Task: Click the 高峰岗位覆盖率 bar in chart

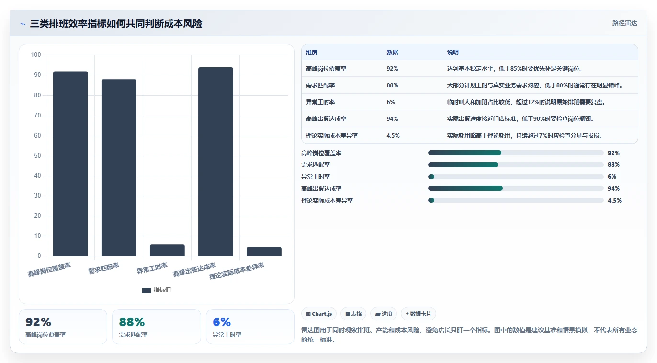Action: pos(70,164)
